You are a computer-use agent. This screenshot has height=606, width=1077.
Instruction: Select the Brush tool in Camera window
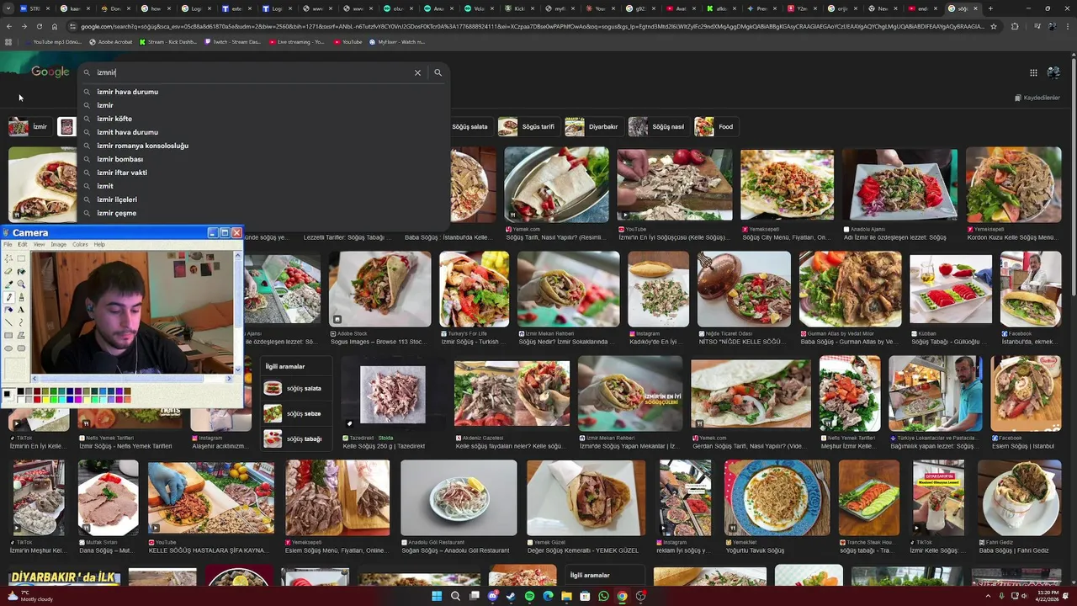point(21,297)
